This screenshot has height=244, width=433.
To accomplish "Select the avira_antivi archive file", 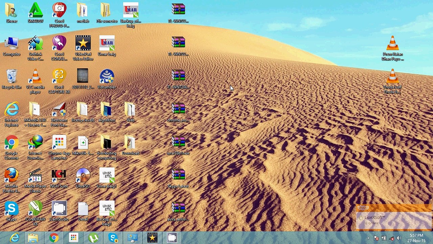I will click(178, 211).
